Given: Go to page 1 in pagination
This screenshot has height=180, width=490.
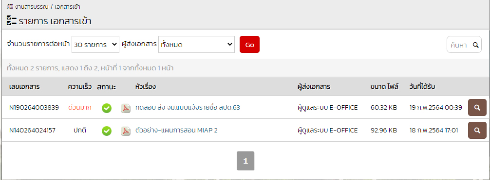Looking at the screenshot, I should (x=245, y=161).
